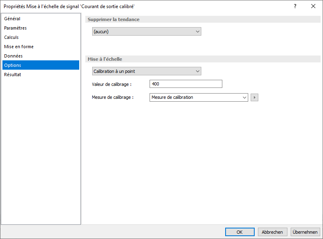Open the Supprimer la tendance dropdown
323x239 pixels.
tap(147, 32)
